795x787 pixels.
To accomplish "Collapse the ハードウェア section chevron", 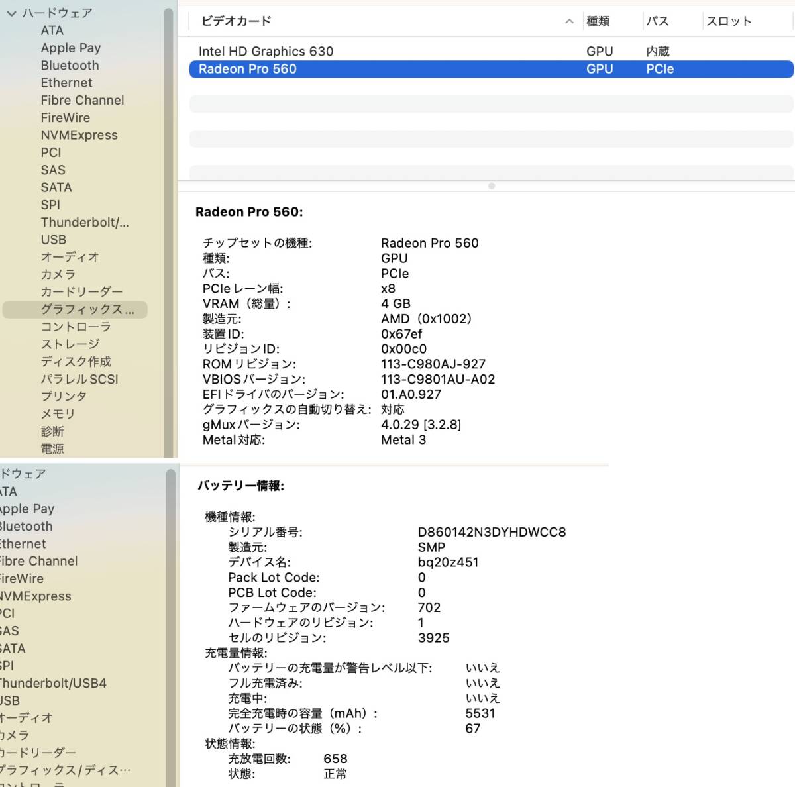I will click(x=11, y=13).
